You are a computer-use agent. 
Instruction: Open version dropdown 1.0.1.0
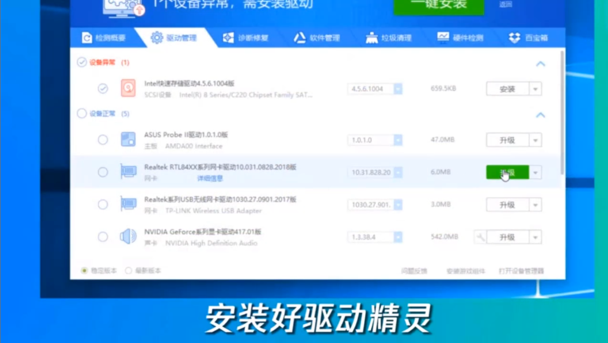[x=398, y=140]
